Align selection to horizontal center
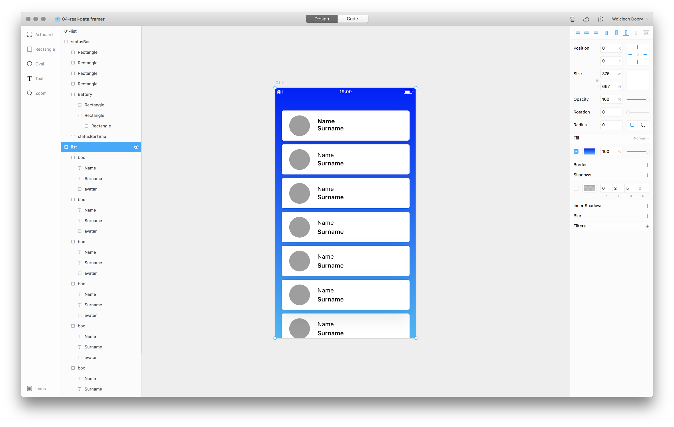The width and height of the screenshot is (674, 427). 587,33
